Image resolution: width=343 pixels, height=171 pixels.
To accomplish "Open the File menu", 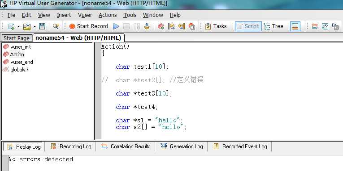I will tap(11, 15).
